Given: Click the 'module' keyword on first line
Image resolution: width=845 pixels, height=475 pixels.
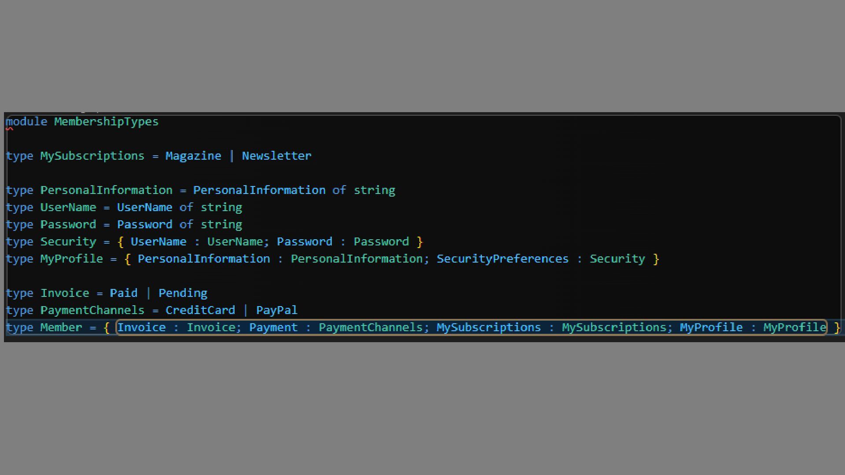Looking at the screenshot, I should [26, 121].
